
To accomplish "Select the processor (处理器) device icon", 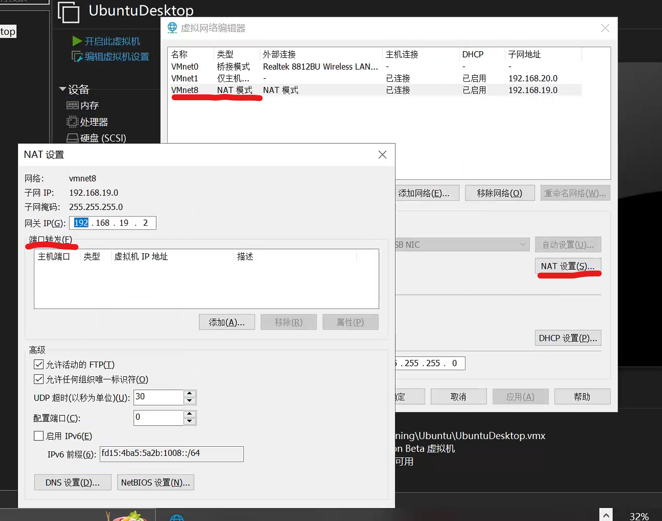I will (72, 122).
